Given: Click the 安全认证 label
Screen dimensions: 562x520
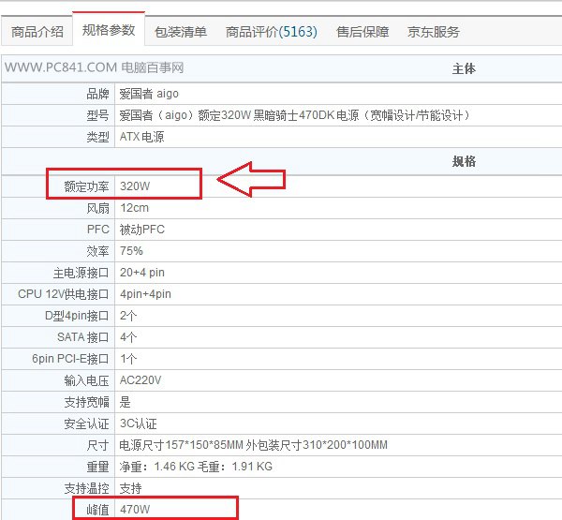Looking at the screenshot, I should pyautogui.click(x=86, y=423).
